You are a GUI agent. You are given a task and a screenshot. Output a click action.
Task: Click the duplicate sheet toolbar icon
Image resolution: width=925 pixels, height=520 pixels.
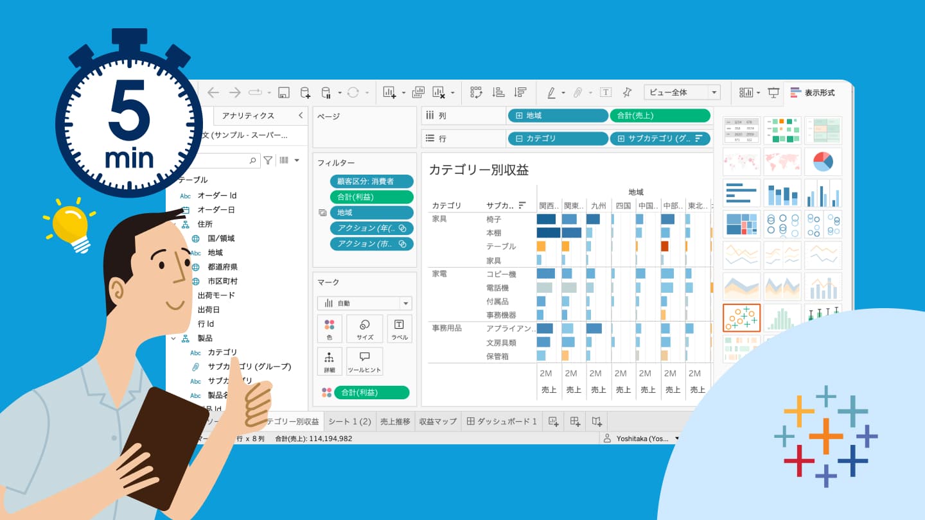[x=418, y=92]
